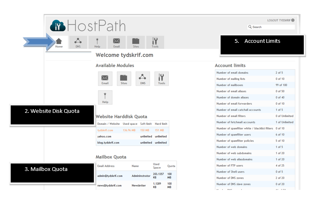319x208 pixels.
Task: Click the Email Address column header
Action: coord(106,166)
